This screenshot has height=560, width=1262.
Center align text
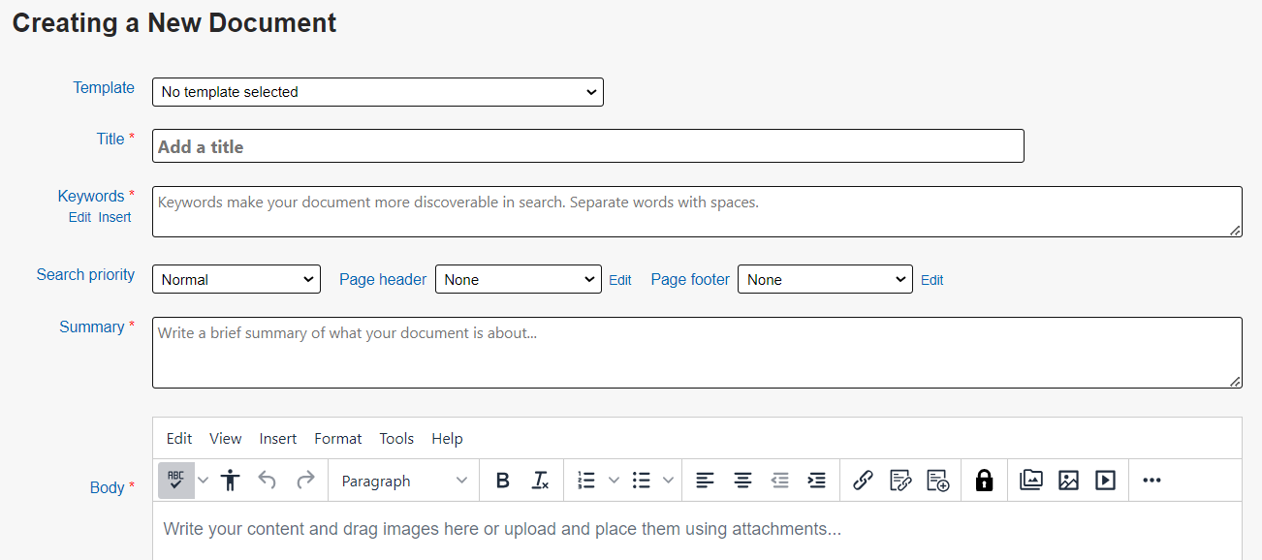[742, 481]
